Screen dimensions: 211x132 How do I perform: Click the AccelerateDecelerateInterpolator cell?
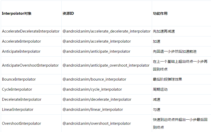(31, 31)
